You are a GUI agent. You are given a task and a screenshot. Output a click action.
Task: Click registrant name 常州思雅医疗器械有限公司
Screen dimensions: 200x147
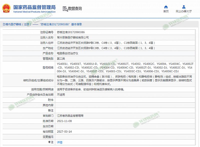73,37
